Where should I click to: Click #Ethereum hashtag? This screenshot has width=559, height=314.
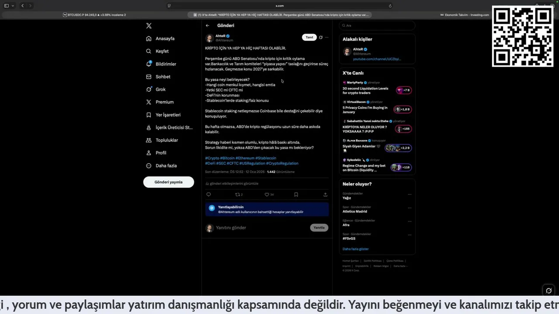pyautogui.click(x=245, y=158)
